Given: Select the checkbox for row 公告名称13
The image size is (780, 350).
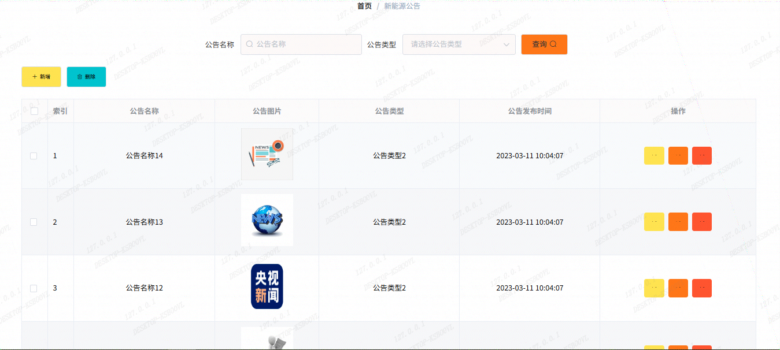Looking at the screenshot, I should pyautogui.click(x=34, y=222).
